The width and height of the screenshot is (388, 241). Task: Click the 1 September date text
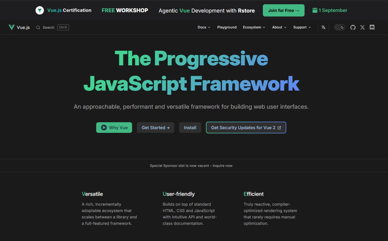coord(333,10)
